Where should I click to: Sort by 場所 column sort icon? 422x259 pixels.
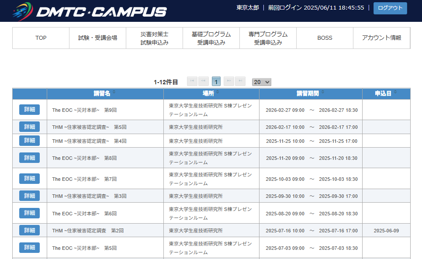click(218, 93)
